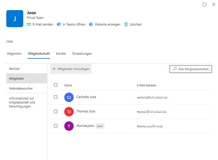218x160 pixels.
Task: Click the trash icon to delete team
Action: (x=126, y=24)
